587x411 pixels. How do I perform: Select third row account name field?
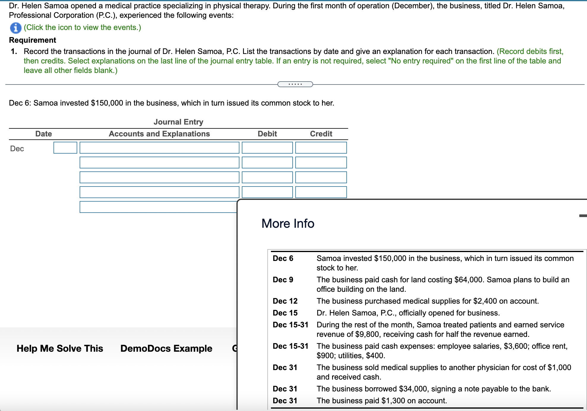(x=159, y=177)
